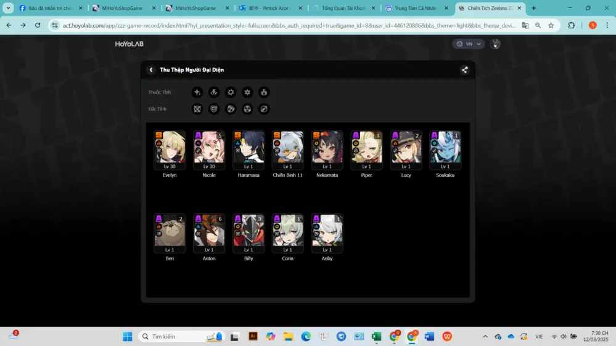The width and height of the screenshot is (616, 346).
Task: Open a new browser tab
Action: [x=533, y=8]
